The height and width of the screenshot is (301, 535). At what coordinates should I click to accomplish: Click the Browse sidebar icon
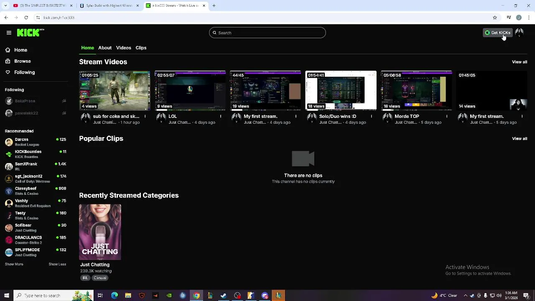point(8,61)
